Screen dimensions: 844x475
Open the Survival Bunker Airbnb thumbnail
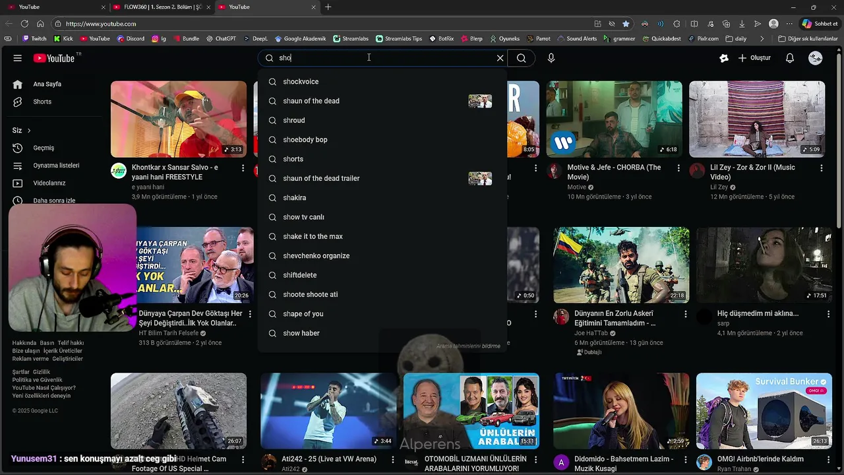click(764, 410)
